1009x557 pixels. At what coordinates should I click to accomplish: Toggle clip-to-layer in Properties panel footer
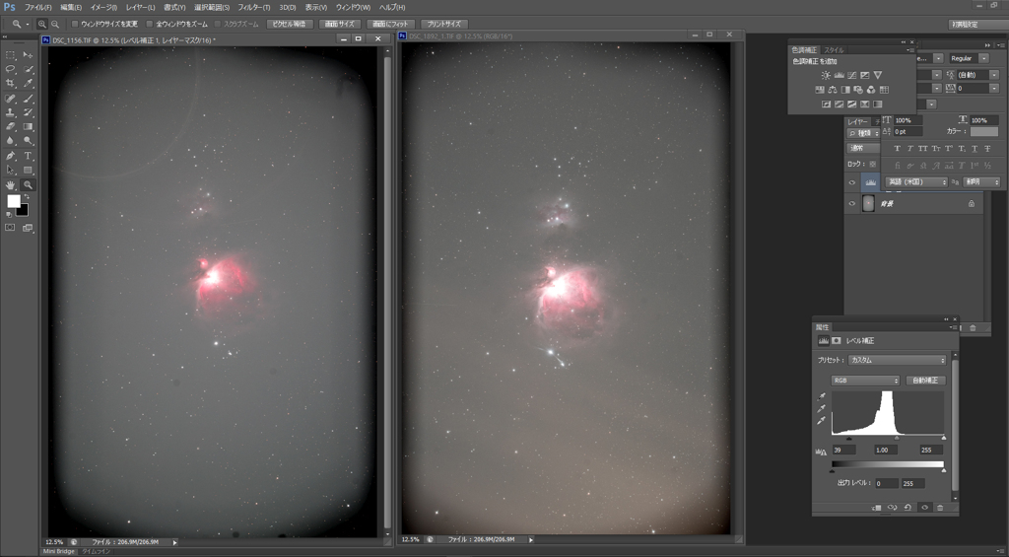[876, 508]
